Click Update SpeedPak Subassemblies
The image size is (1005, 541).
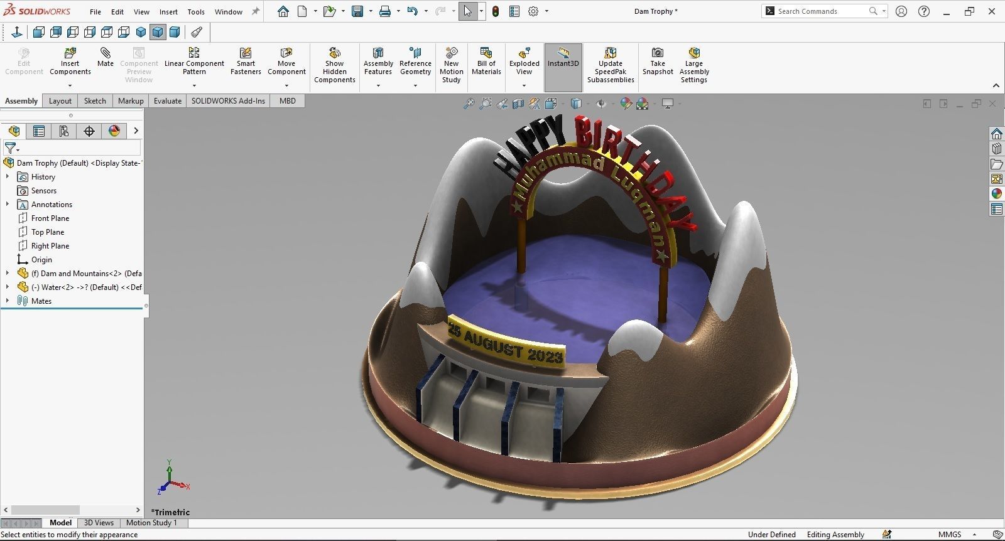(x=611, y=65)
